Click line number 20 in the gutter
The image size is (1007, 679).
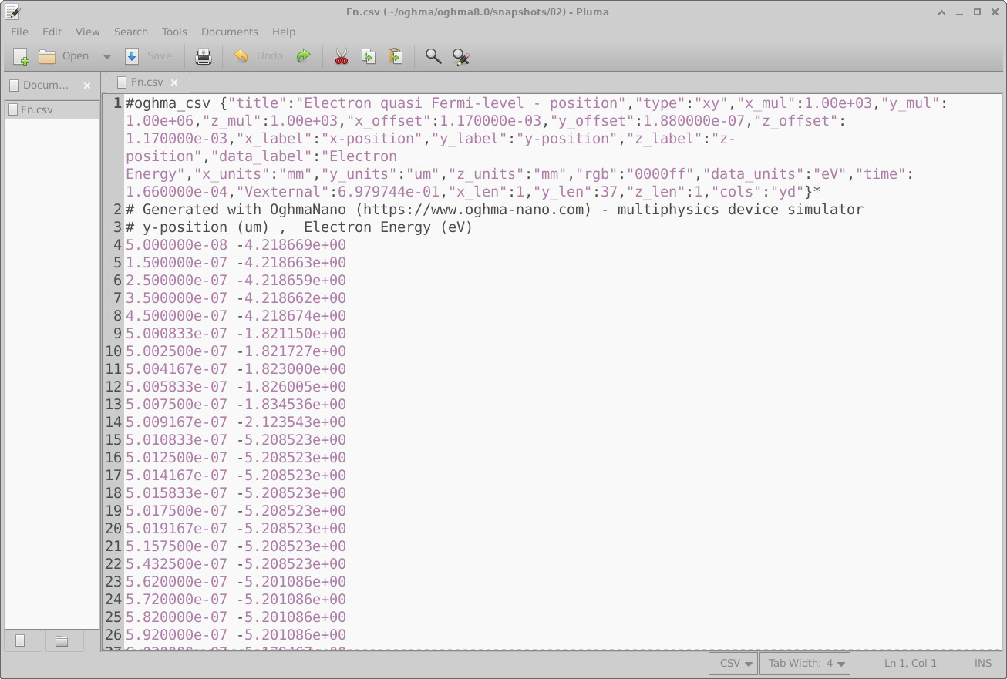tap(113, 529)
